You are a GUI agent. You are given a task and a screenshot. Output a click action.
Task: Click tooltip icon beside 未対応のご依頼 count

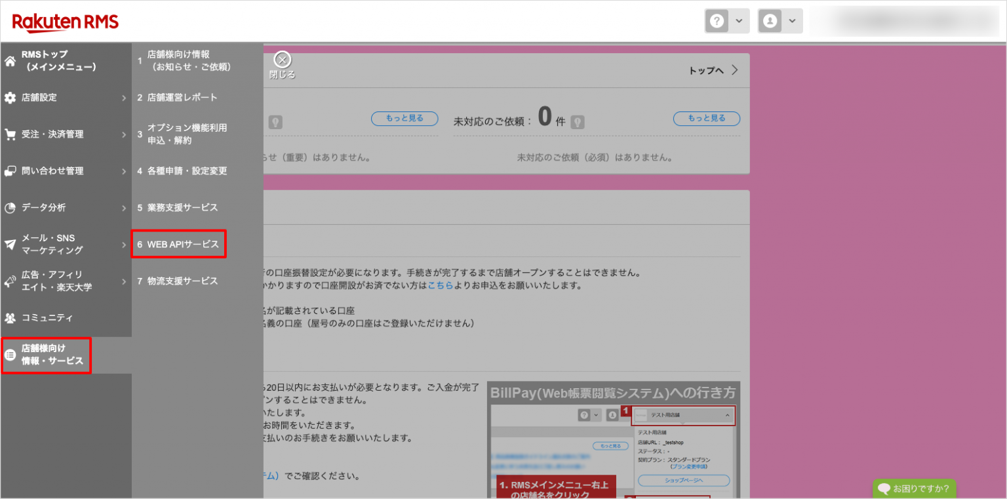pyautogui.click(x=578, y=121)
